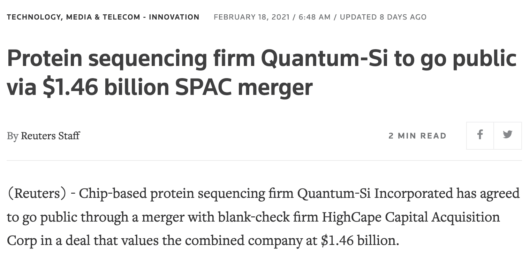Screen dimensions: 530x261
Task: Click the Updated 8 Days Ago text
Action: point(383,17)
